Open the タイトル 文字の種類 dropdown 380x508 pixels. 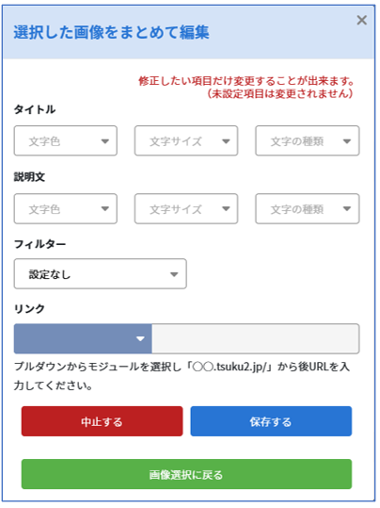(x=308, y=141)
